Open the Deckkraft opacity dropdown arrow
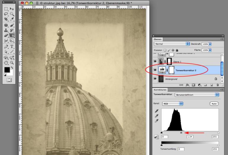Screen dimensions: 228x155 (210, 44)
